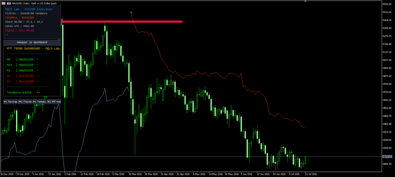This screenshot has width=395, height=177.
Task: Click the Tendance : BAISSIER line
Action: click(19, 18)
